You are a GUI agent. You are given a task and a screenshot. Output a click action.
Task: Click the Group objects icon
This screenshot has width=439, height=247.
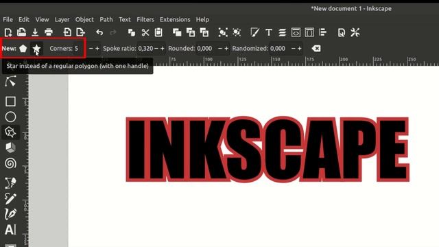[222, 32]
